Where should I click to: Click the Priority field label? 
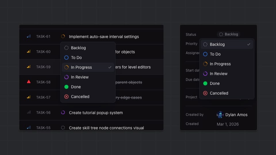coord(191,44)
